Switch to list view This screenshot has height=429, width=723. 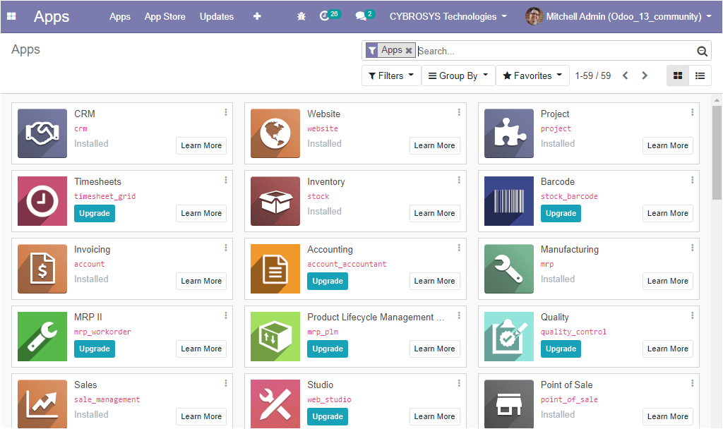tap(700, 75)
